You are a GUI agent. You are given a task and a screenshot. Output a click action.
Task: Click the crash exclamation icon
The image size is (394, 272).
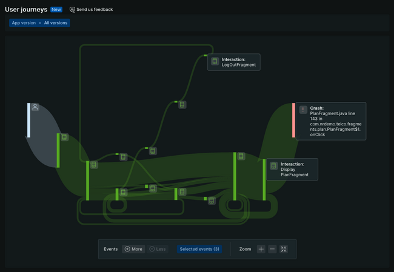pyautogui.click(x=303, y=110)
